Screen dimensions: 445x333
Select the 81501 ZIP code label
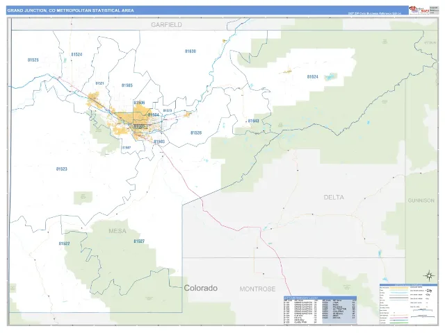[x=139, y=126]
